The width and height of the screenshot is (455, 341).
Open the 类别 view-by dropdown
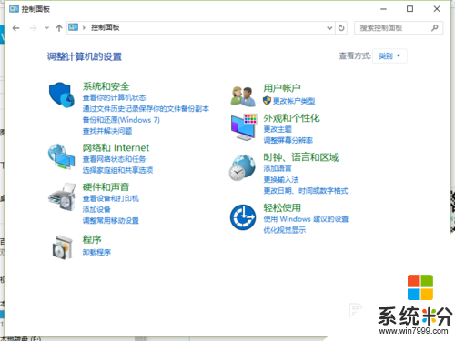coord(389,55)
